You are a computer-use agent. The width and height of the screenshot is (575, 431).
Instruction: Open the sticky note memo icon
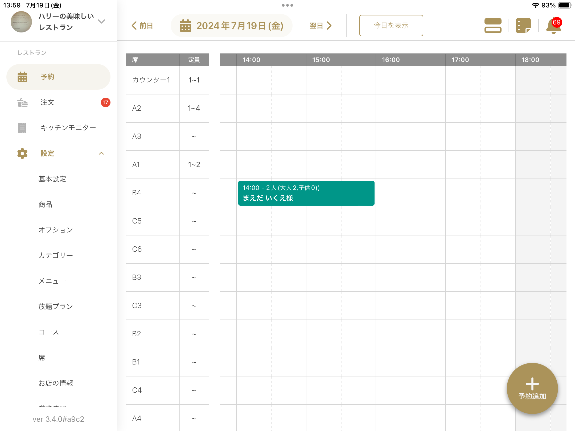pyautogui.click(x=523, y=26)
